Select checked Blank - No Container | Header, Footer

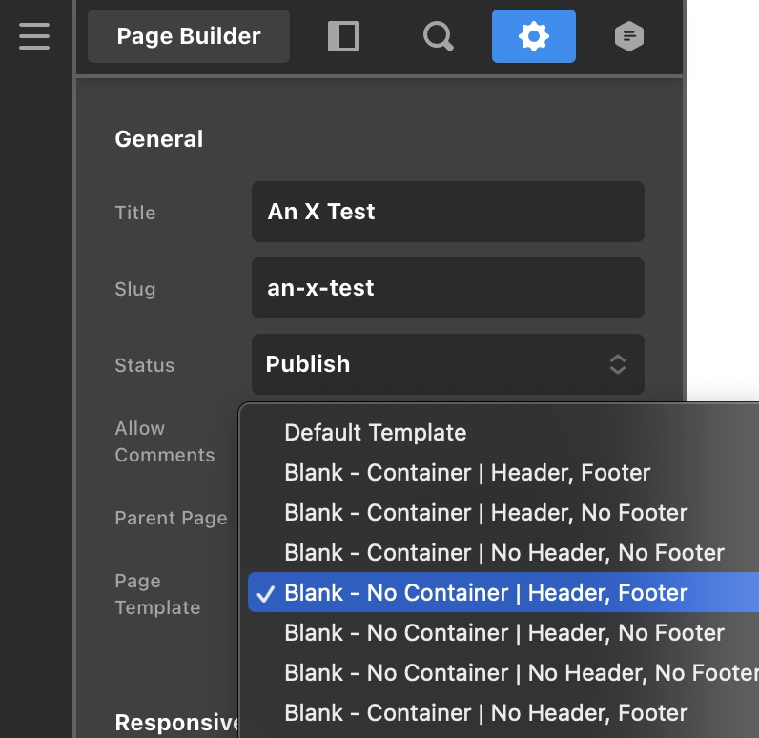(x=485, y=593)
